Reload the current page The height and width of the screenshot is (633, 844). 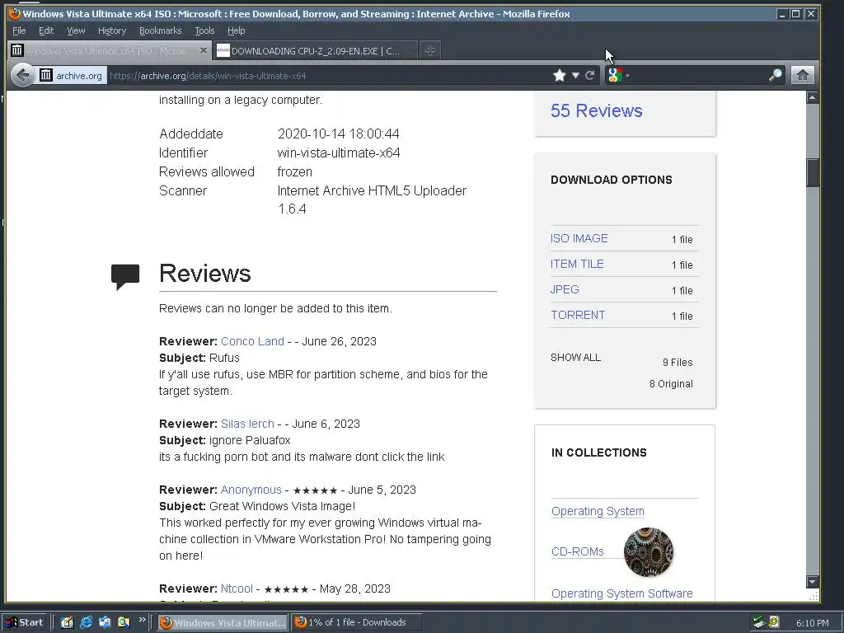coord(589,75)
